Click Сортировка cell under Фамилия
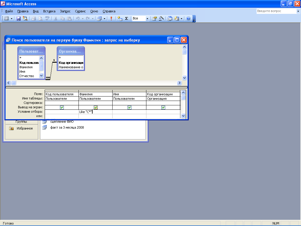 tap(96, 103)
